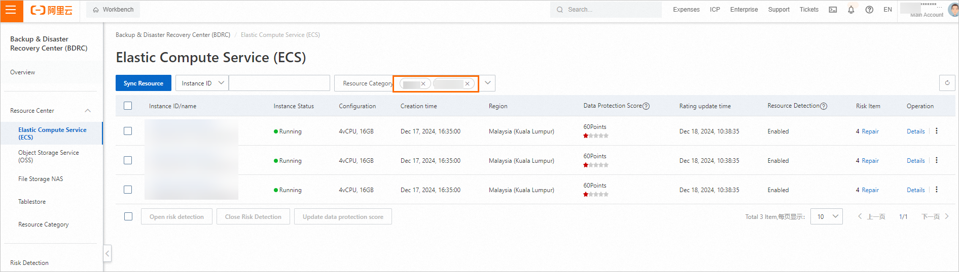
Task: Collapse the Resource Center section
Action: pyautogui.click(x=88, y=111)
